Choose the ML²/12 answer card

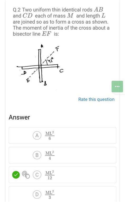click(x=62, y=175)
